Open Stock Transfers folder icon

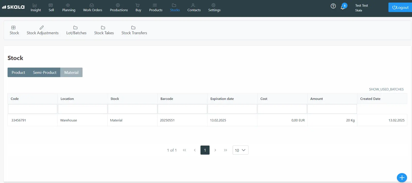coord(133,27)
